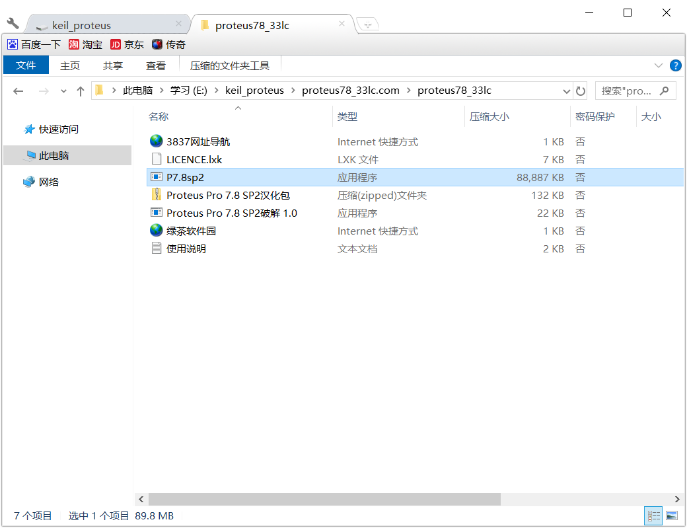
Task: Expand chevron after keil_proteus in path
Action: 293,91
